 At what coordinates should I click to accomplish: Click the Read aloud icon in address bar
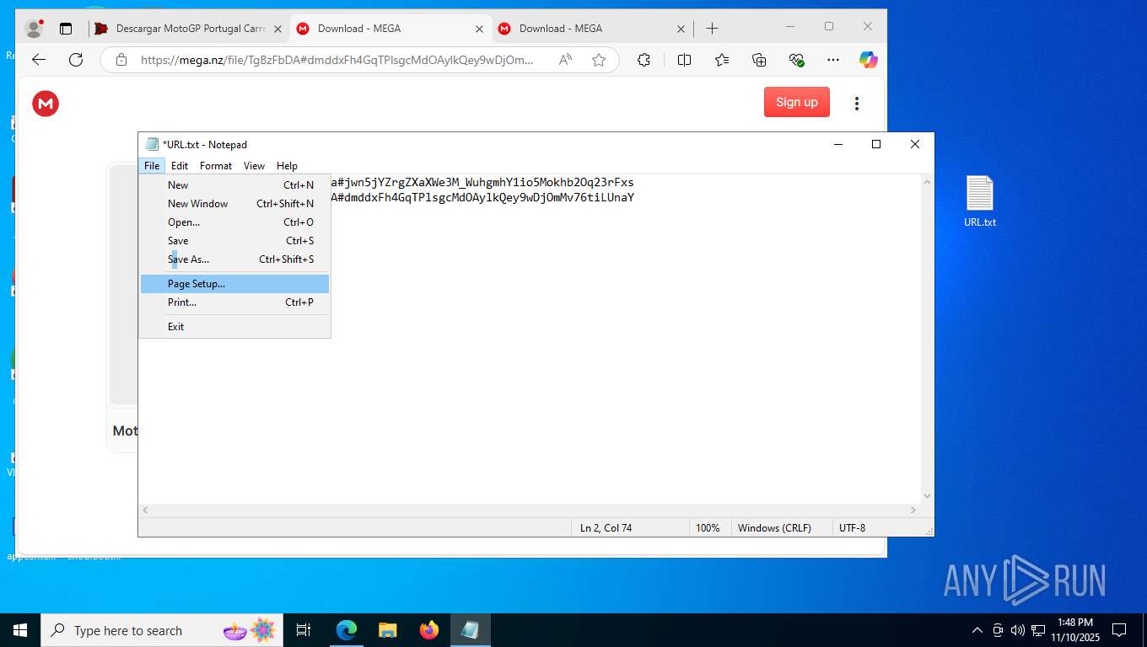565,60
